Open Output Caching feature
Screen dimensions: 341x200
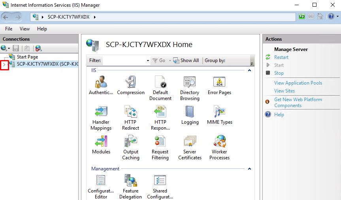(131, 147)
